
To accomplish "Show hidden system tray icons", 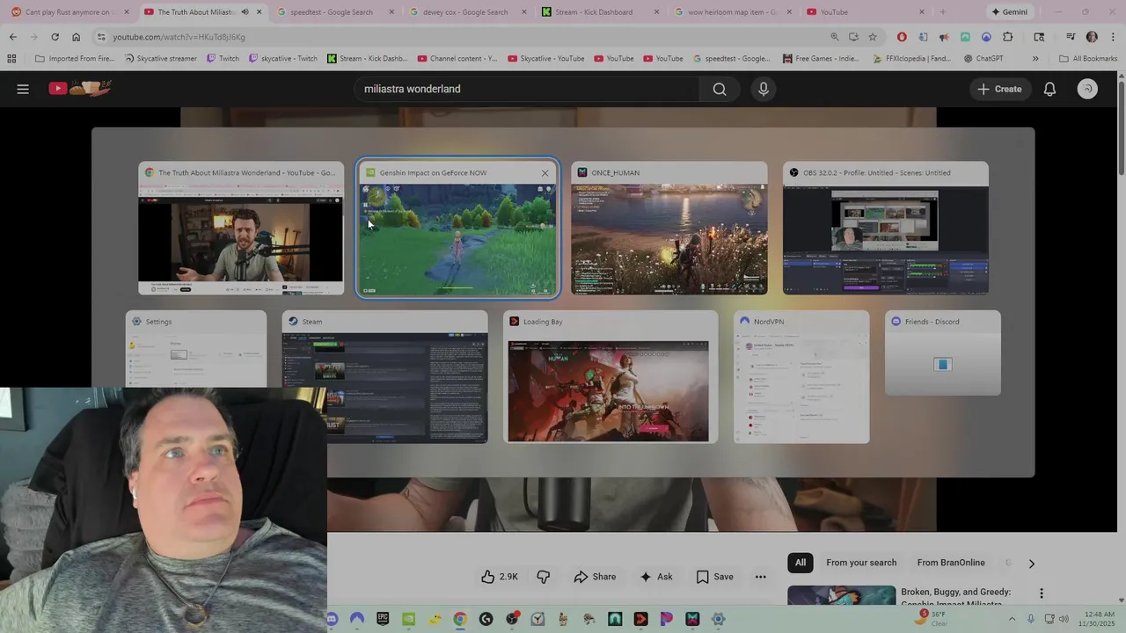I will (1012, 619).
